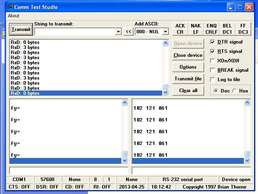Click the Close device button
The image size is (258, 194).
coord(188,55)
